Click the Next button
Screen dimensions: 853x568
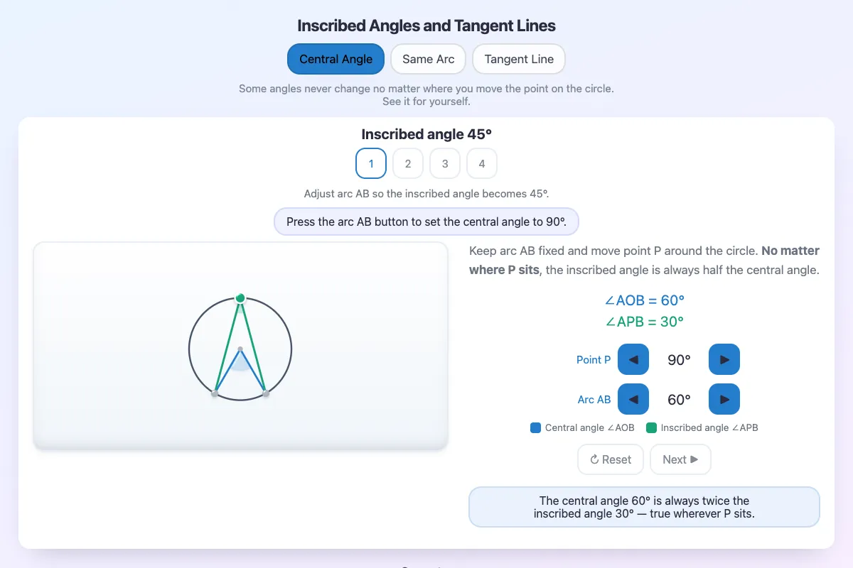click(x=680, y=459)
